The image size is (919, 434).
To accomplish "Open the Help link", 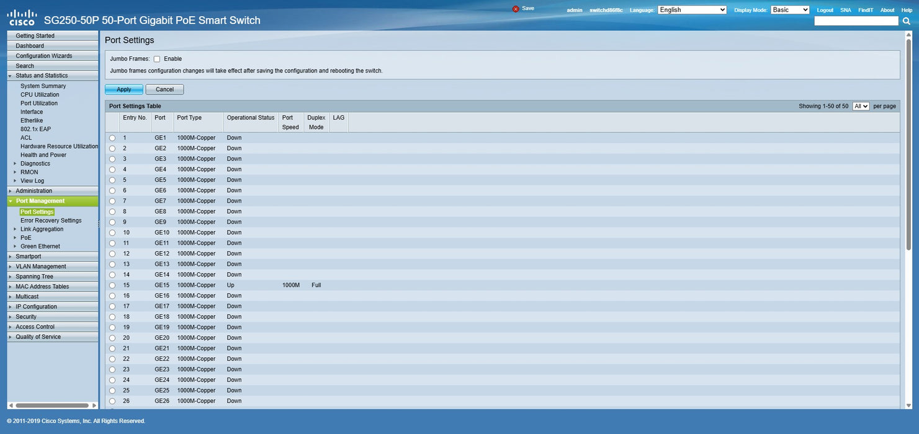I will pyautogui.click(x=907, y=10).
